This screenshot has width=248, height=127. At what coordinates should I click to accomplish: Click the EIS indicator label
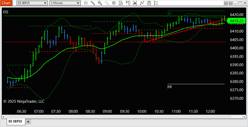click(x=6, y=12)
